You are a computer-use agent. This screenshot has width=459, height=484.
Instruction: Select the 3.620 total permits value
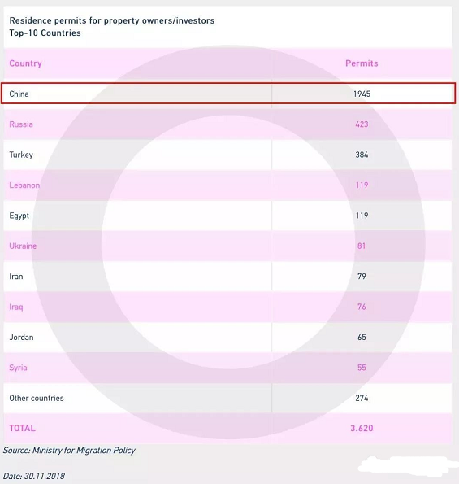362,429
